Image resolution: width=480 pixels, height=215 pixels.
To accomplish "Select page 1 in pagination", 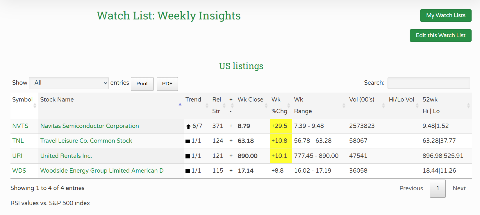I will (x=438, y=188).
